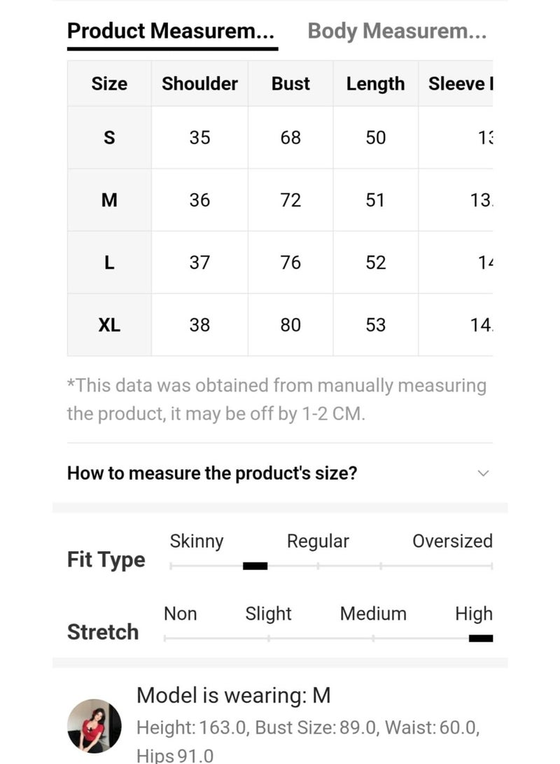
Task: Click the Shoulder column header
Action: pyautogui.click(x=199, y=84)
